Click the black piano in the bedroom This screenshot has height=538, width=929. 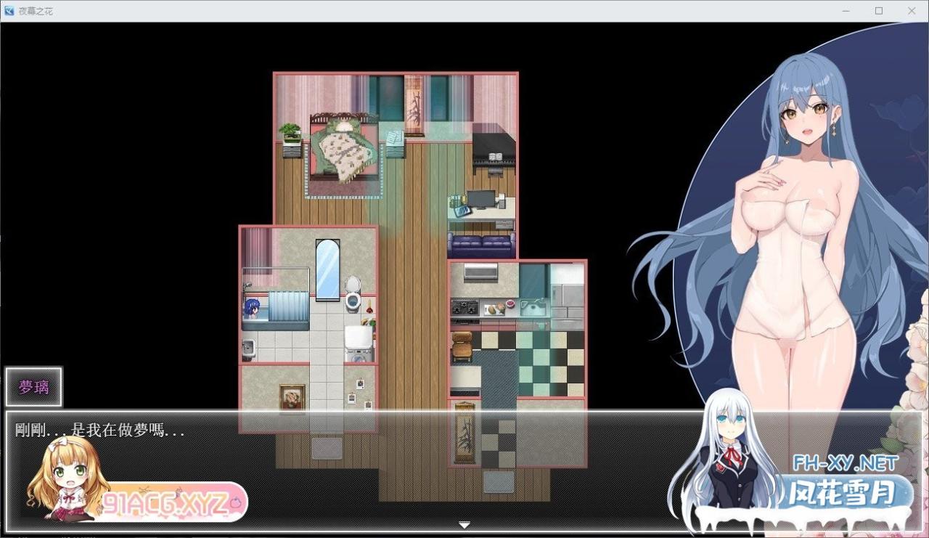(x=494, y=154)
